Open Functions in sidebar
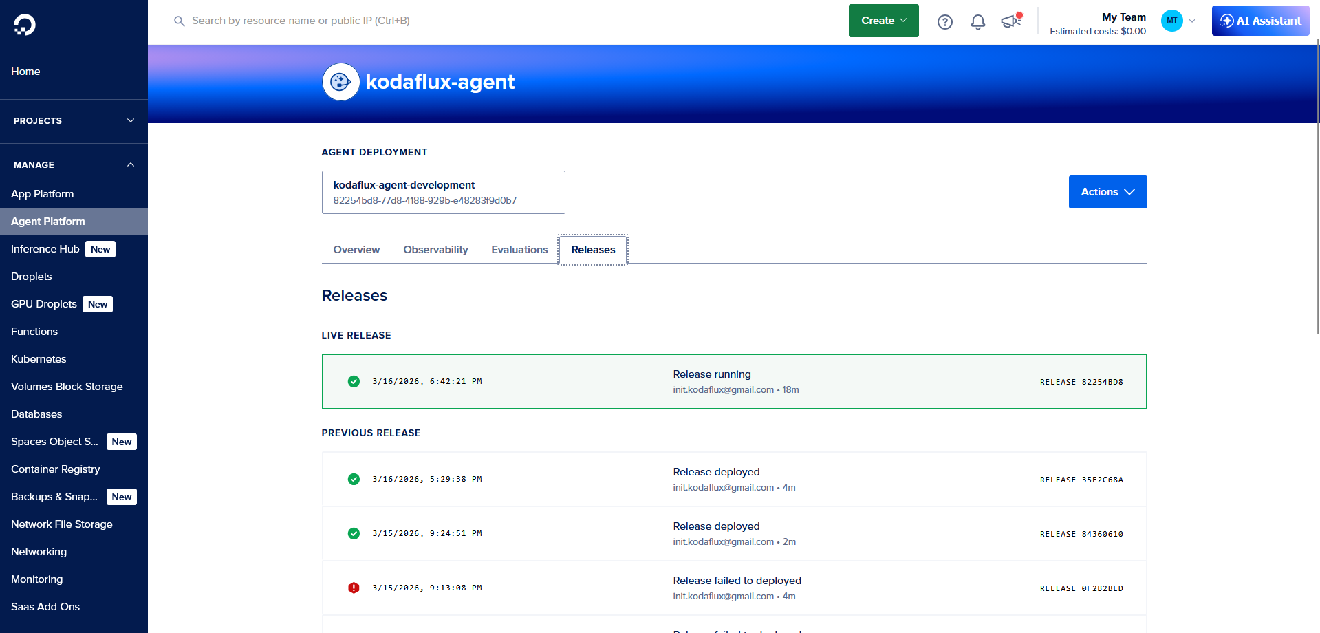 tap(34, 332)
